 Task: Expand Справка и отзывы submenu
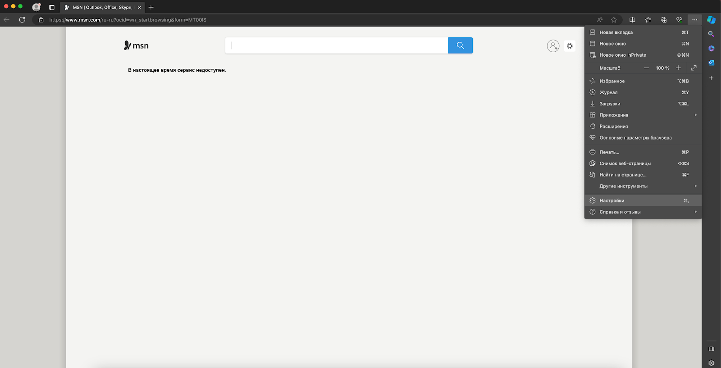click(643, 212)
